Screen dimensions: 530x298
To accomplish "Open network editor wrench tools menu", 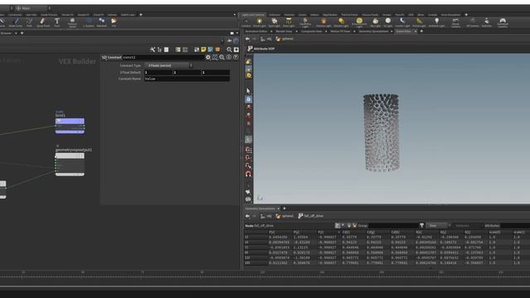I will (152, 50).
